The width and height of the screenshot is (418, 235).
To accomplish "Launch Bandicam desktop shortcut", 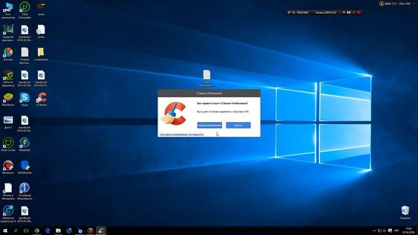I will (8, 167).
